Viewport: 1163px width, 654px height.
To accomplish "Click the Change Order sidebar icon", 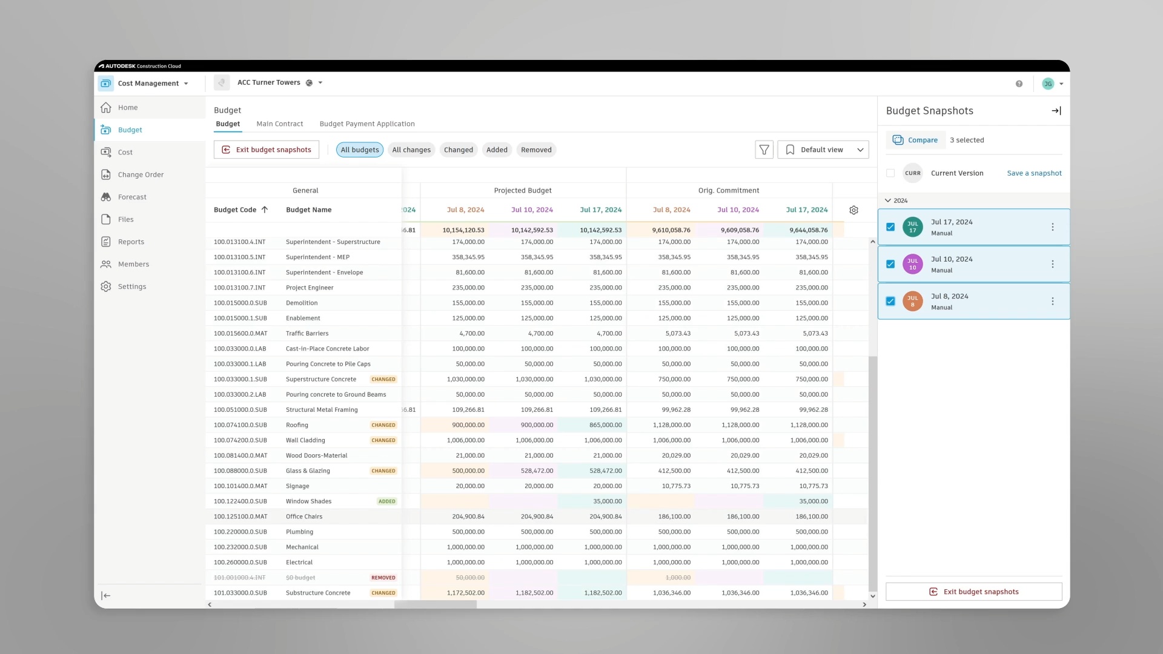I will [x=106, y=174].
